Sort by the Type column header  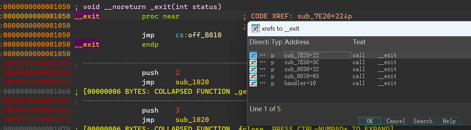tap(277, 42)
